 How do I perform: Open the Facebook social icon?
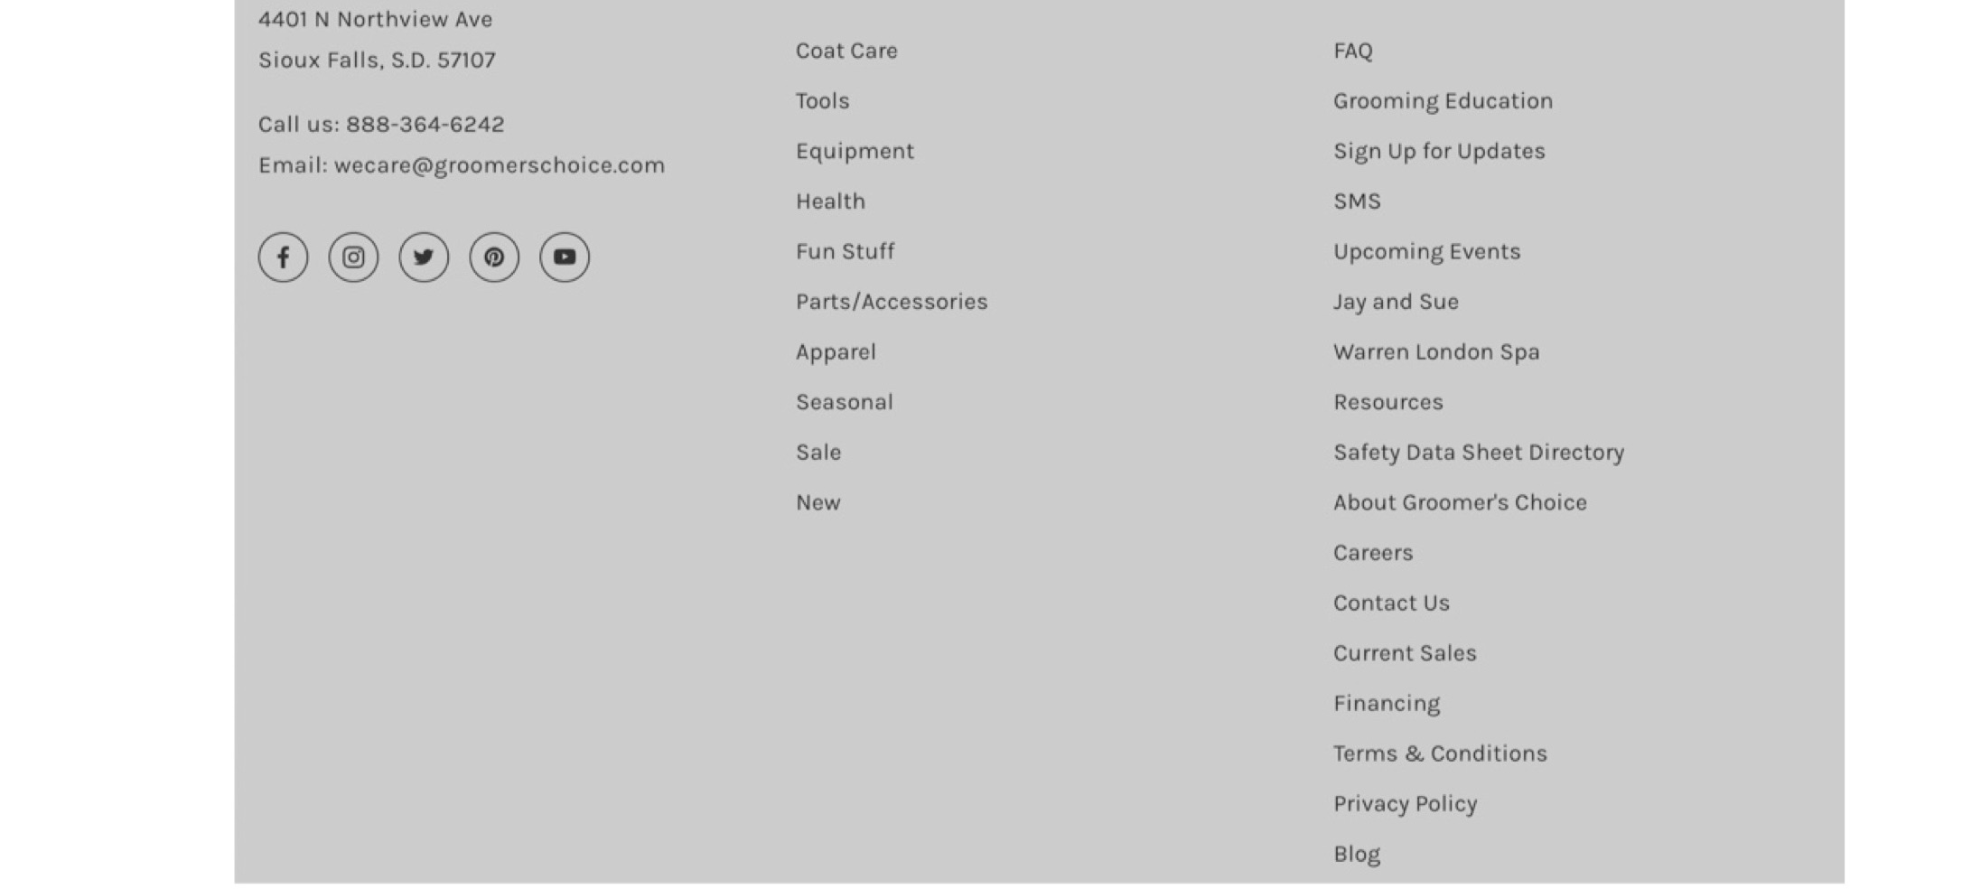coord(283,257)
